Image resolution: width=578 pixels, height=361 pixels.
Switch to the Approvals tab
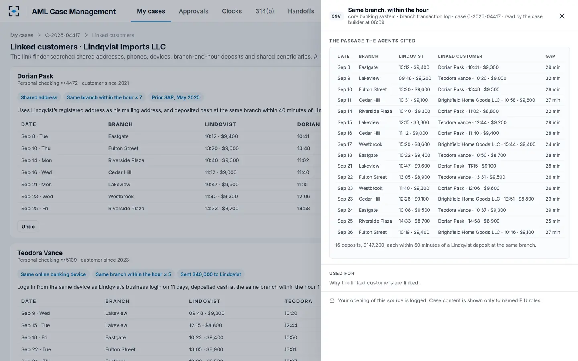[193, 11]
